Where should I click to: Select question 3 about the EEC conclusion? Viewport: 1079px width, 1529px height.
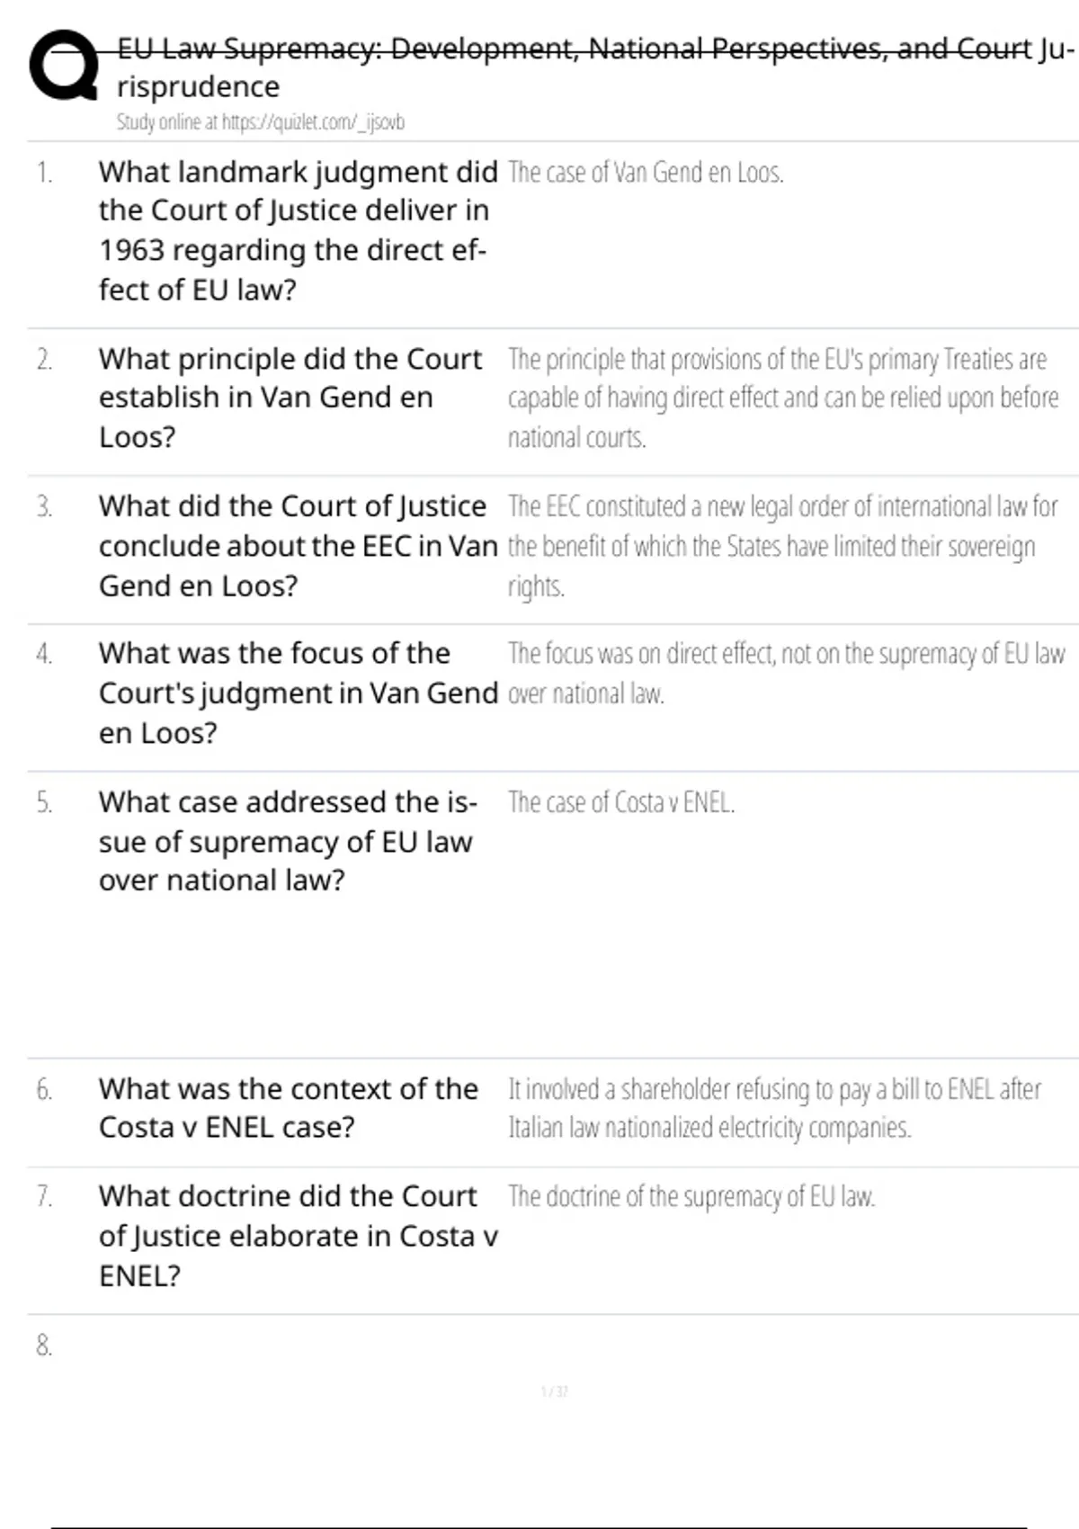tap(297, 546)
